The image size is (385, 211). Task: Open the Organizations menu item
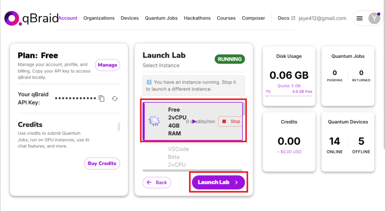[99, 18]
